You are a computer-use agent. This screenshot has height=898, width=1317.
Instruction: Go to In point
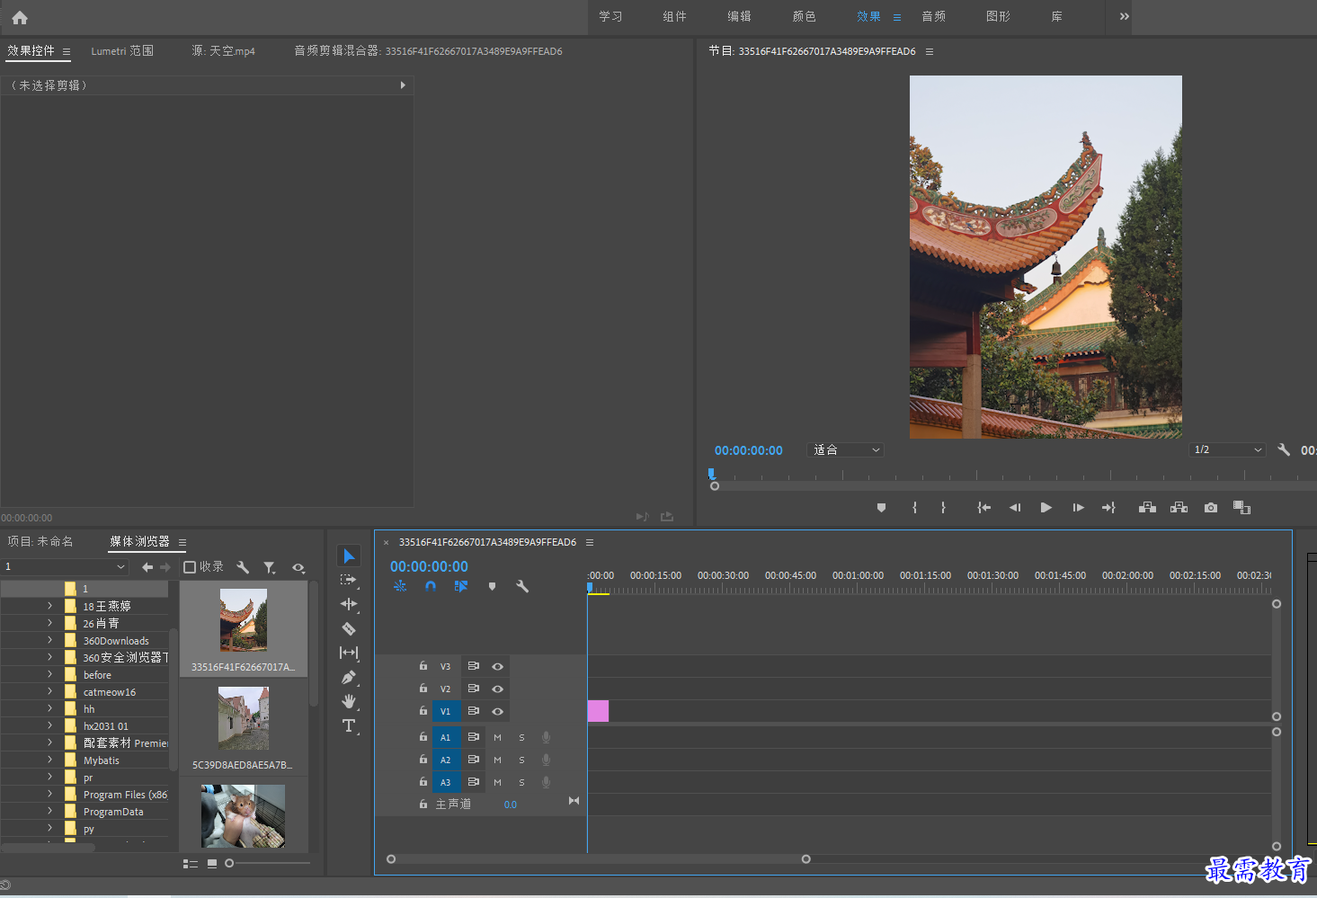tap(983, 508)
